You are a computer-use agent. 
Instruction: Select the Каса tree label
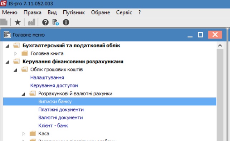tap(44, 134)
